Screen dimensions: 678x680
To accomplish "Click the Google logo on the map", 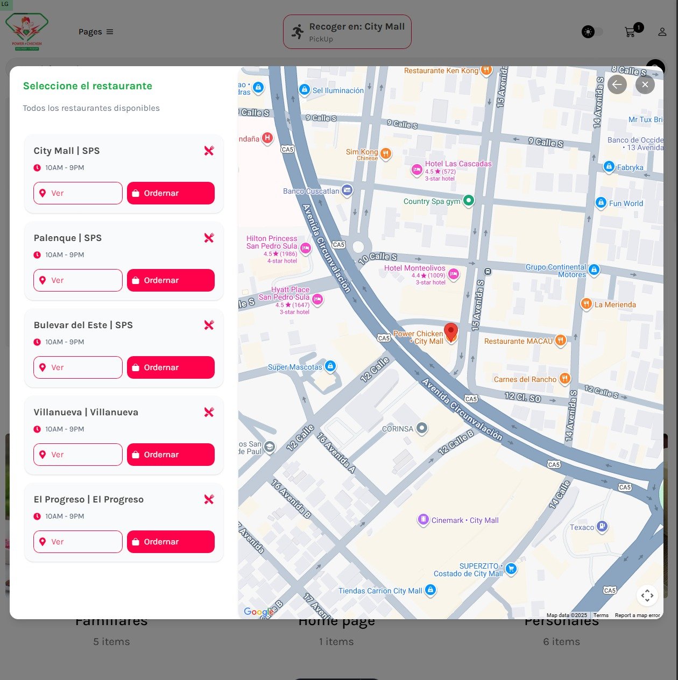I will [x=259, y=612].
